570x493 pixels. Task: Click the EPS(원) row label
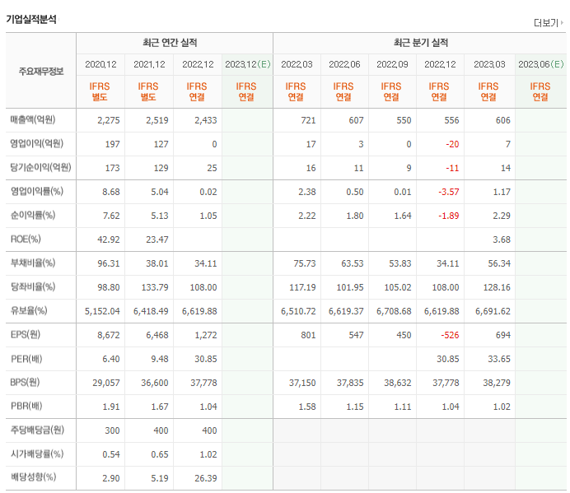click(x=25, y=334)
